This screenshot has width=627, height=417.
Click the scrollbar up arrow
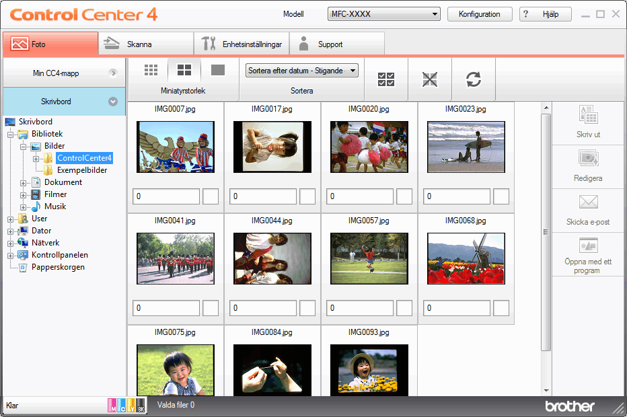click(546, 108)
